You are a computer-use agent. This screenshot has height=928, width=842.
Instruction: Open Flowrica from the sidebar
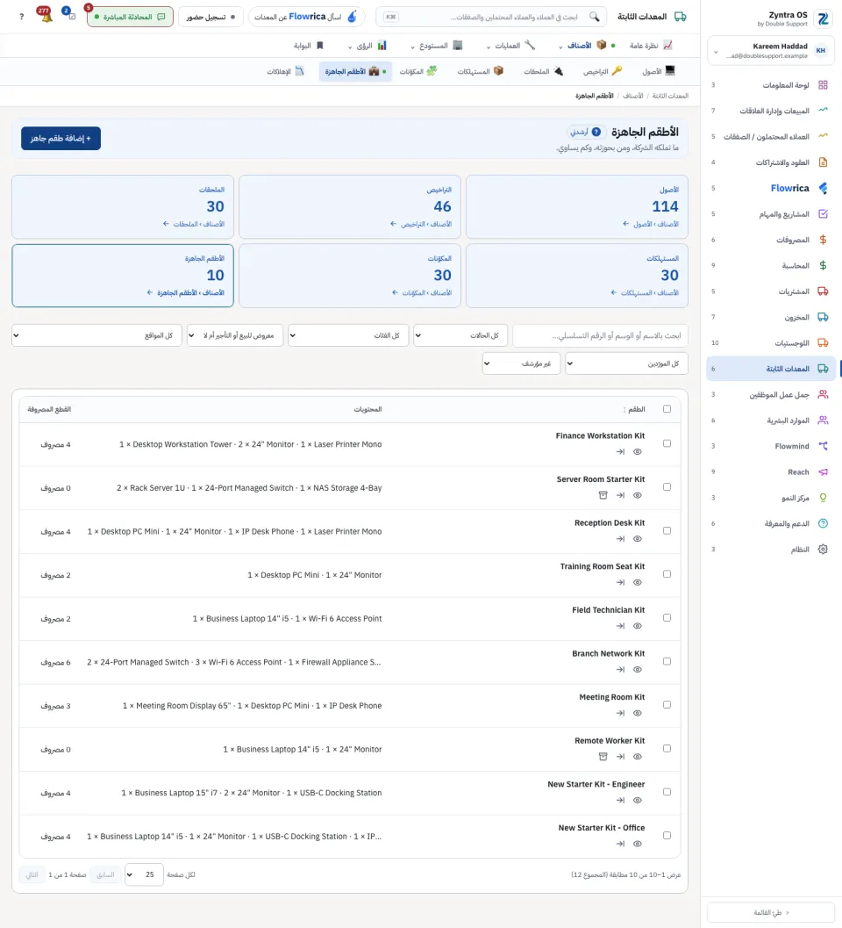click(771, 188)
